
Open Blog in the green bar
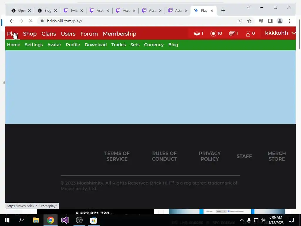[173, 45]
